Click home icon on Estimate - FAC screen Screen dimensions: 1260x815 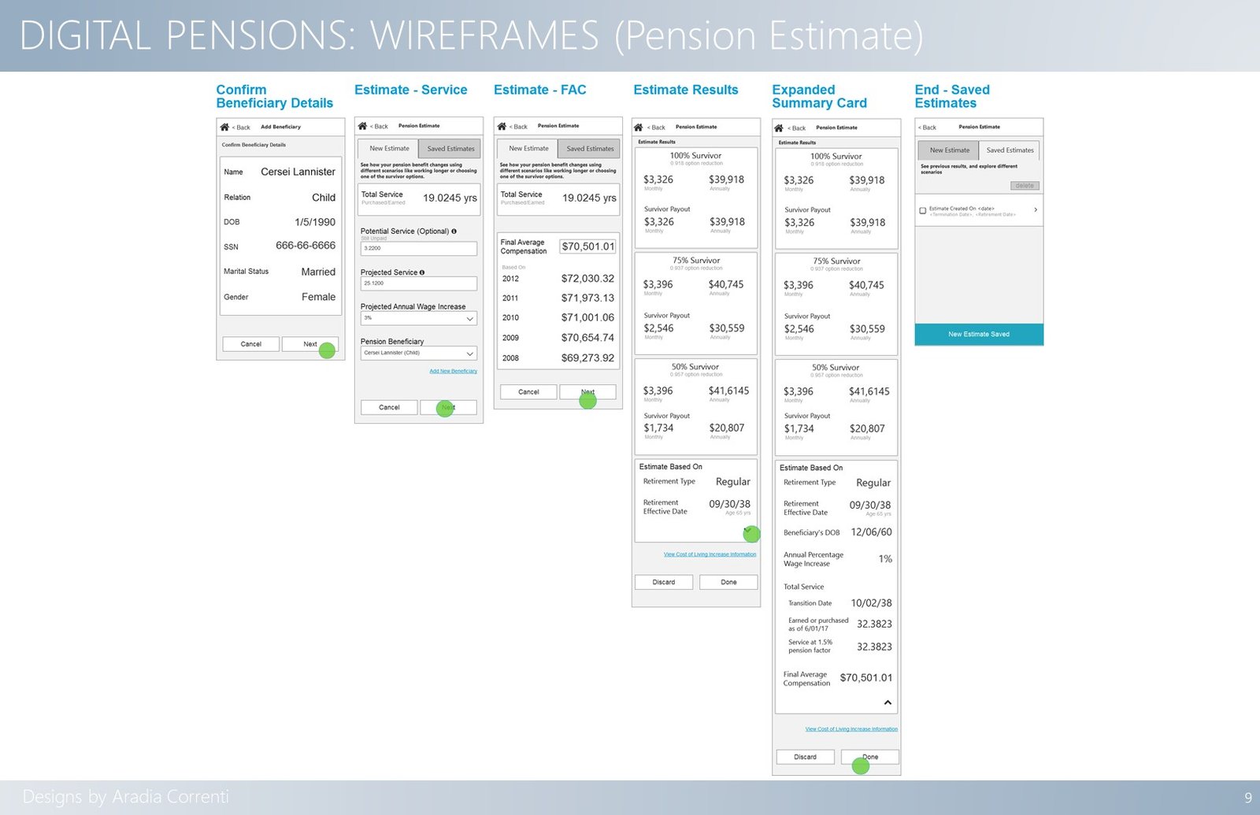pyautogui.click(x=502, y=126)
